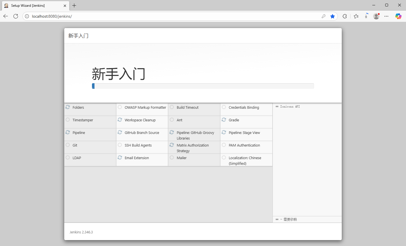
Task: Click the ** Ionicons API log entry
Action: tap(288, 106)
